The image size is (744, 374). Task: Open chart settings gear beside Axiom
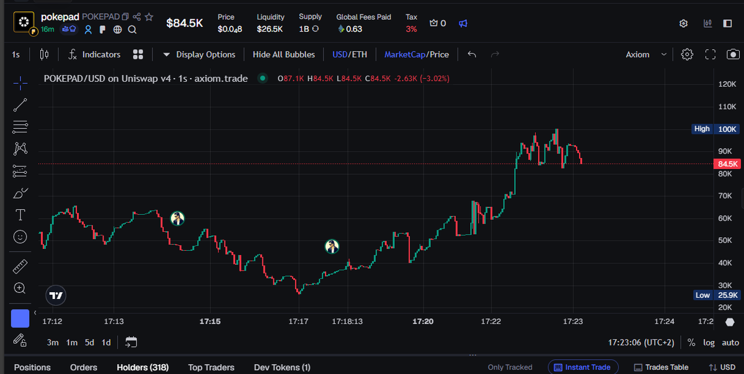(687, 54)
